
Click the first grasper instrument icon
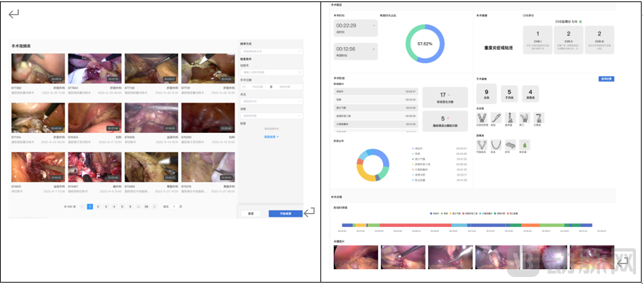[482, 117]
